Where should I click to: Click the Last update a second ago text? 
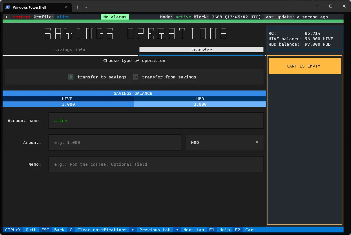tap(296, 17)
